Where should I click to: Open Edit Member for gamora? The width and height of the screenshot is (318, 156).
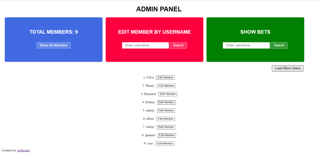pos(167,135)
